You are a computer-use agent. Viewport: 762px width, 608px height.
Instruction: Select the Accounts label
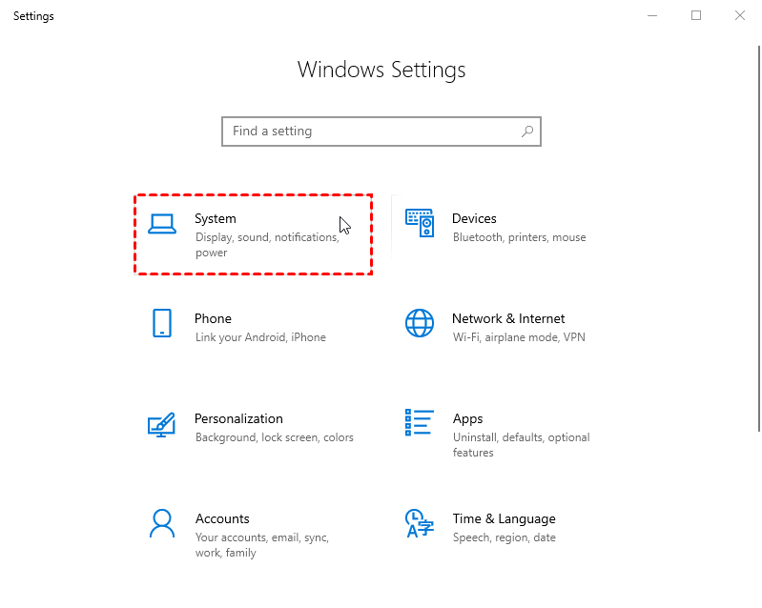222,518
